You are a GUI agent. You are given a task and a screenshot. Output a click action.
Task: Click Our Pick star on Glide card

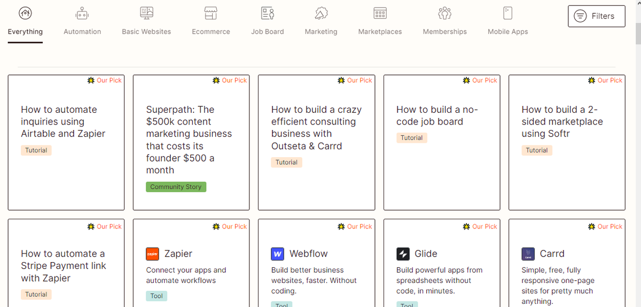tap(466, 227)
